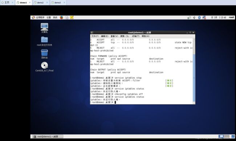Close the demo1 tab
Image resolution: width=236 pixels, height=141 pixels.
[30, 3]
